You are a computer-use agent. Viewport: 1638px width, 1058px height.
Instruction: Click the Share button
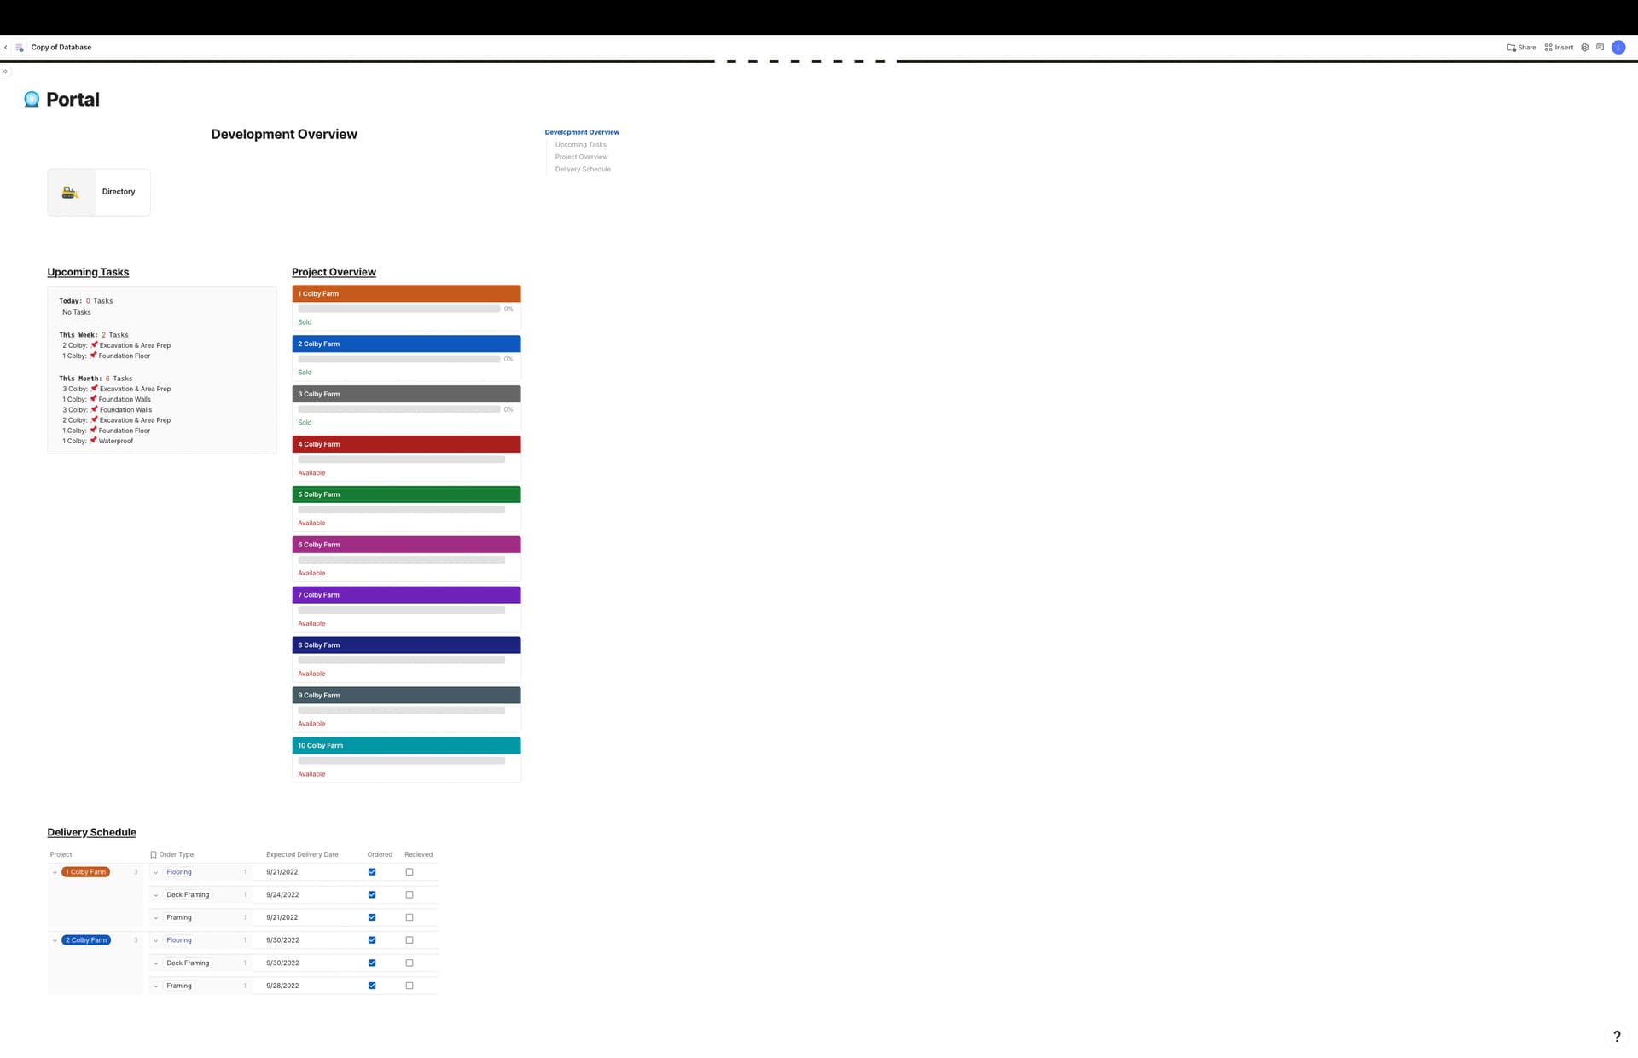[x=1521, y=48]
